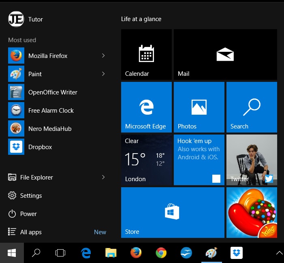Image resolution: width=284 pixels, height=263 pixels.
Task: Click the Nero MediaHub icon
Action: (16, 128)
